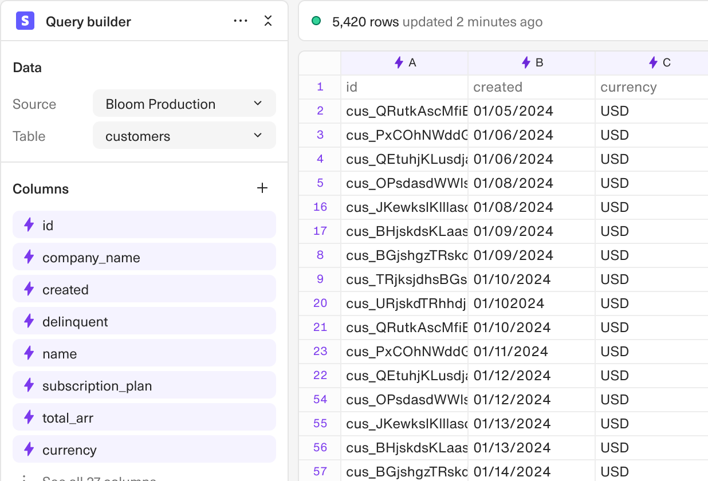
Task: Click id cell cus_TRjksjdhsBGs in row 9
Action: click(x=404, y=279)
